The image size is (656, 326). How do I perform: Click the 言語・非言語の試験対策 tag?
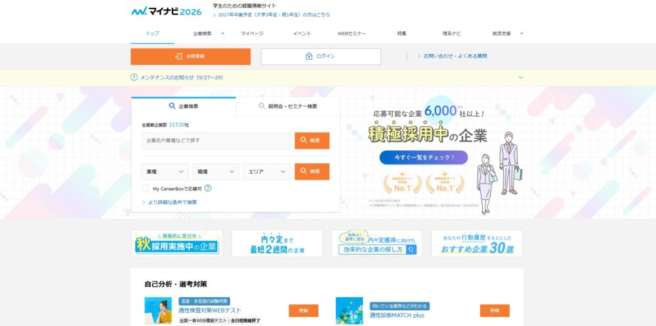coord(204,301)
